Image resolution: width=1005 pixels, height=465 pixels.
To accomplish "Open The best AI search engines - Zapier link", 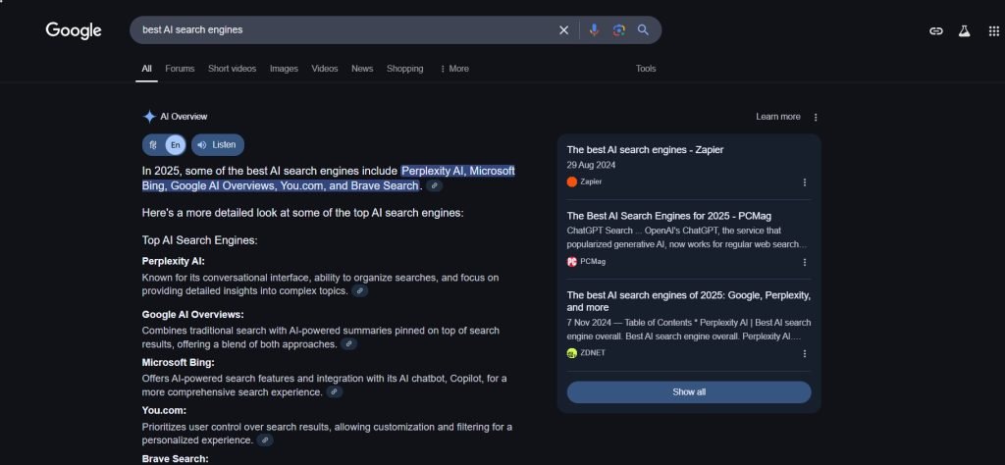I will pyautogui.click(x=645, y=150).
